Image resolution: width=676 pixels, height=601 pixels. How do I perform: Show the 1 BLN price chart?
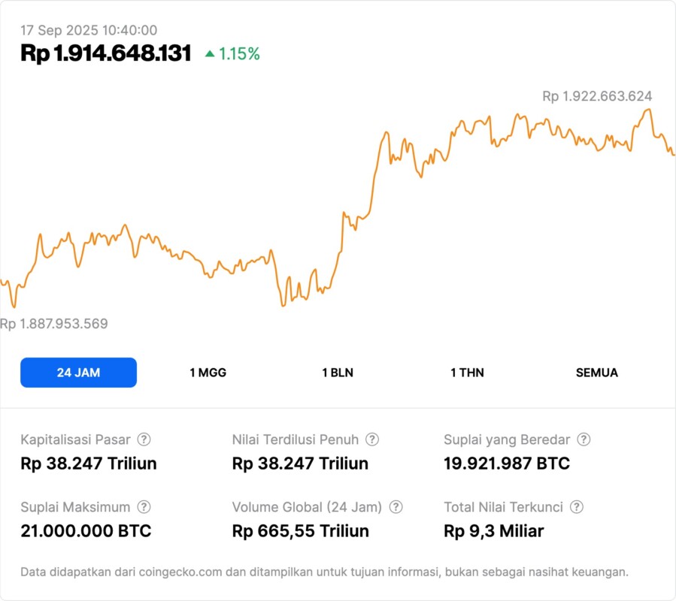tap(338, 373)
